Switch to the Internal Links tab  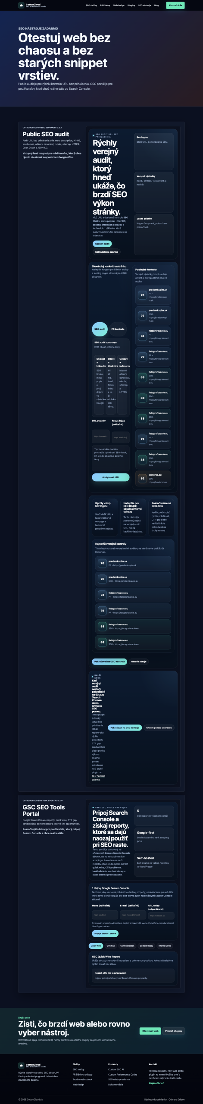pyautogui.click(x=165, y=946)
